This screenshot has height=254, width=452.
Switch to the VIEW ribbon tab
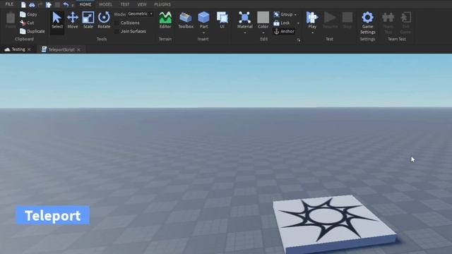click(141, 4)
